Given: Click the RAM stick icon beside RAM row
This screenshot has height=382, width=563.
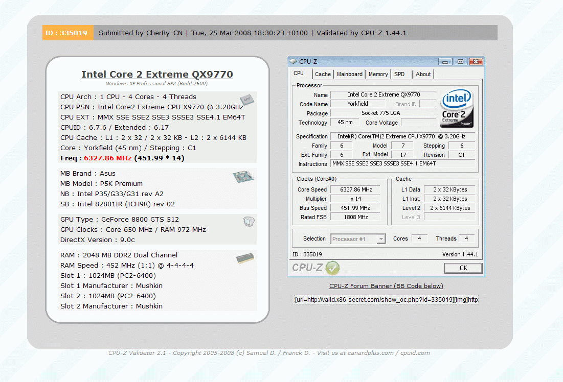Looking at the screenshot, I should [x=245, y=258].
